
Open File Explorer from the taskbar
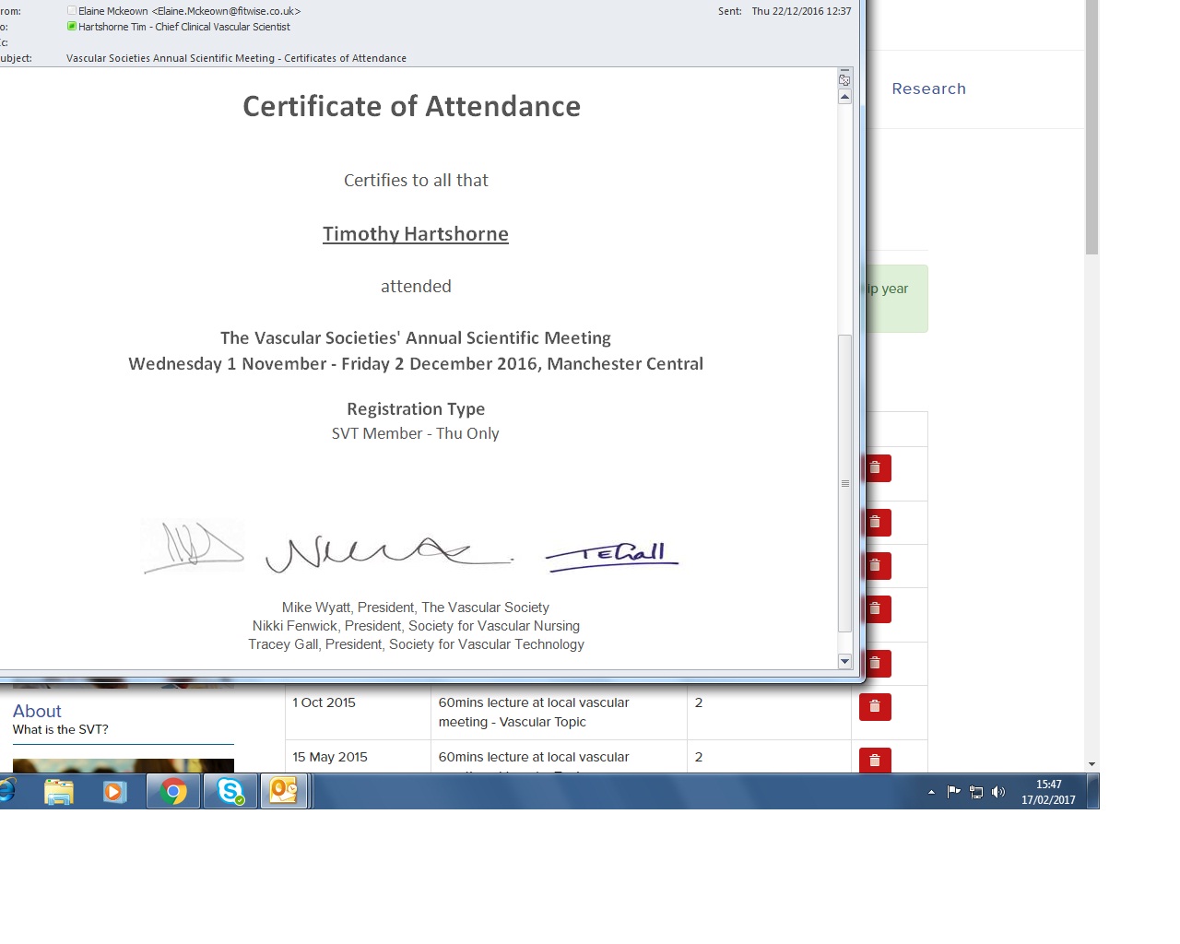click(x=59, y=791)
